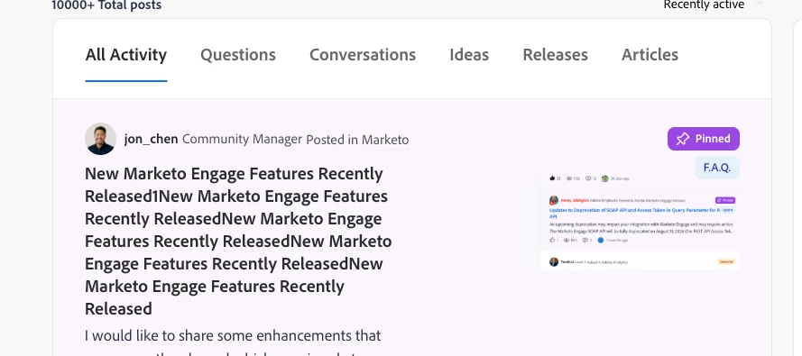Select the Conversations tab
Screen dimensions: 802x356
point(363,55)
